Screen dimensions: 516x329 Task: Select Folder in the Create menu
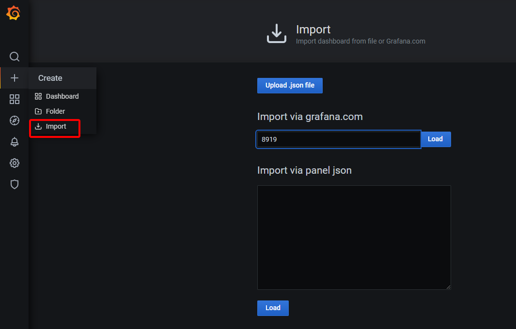55,111
